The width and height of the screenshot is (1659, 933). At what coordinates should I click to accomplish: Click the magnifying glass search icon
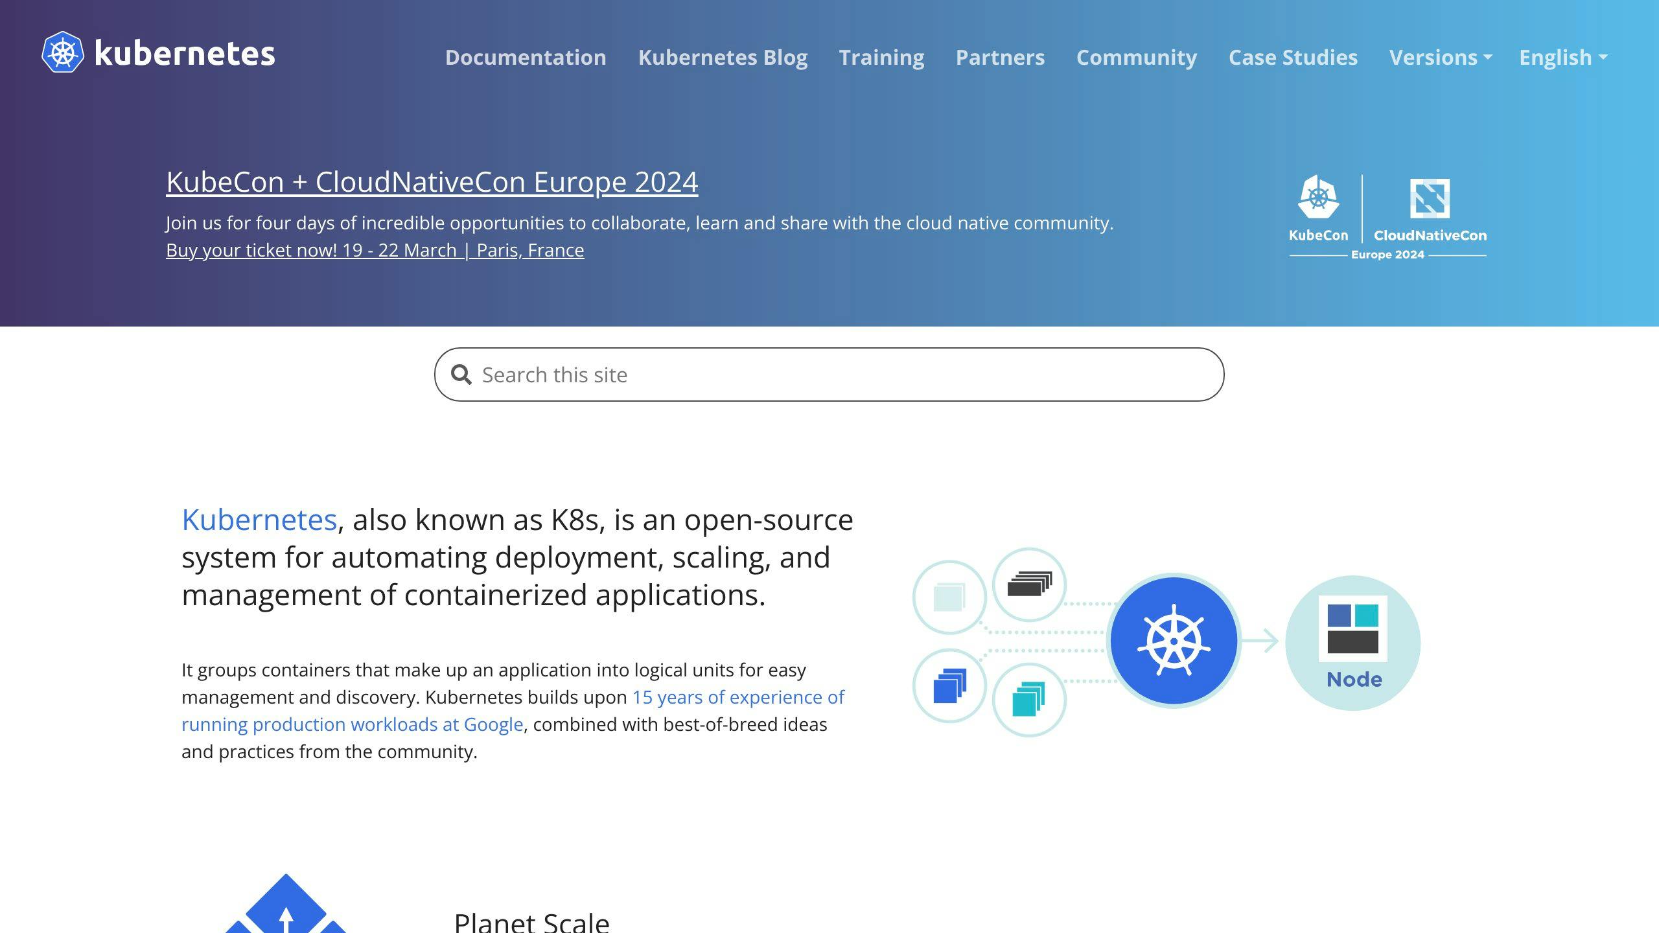click(x=461, y=374)
